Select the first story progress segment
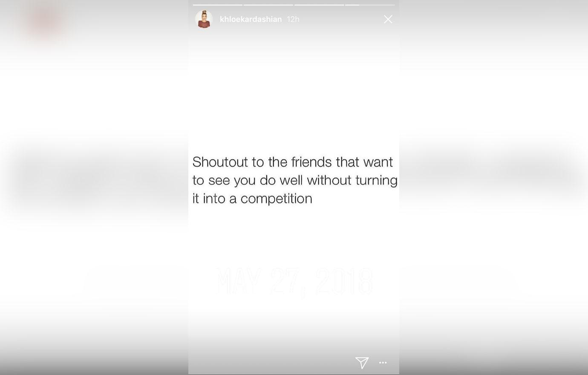The image size is (588, 375). point(218,5)
